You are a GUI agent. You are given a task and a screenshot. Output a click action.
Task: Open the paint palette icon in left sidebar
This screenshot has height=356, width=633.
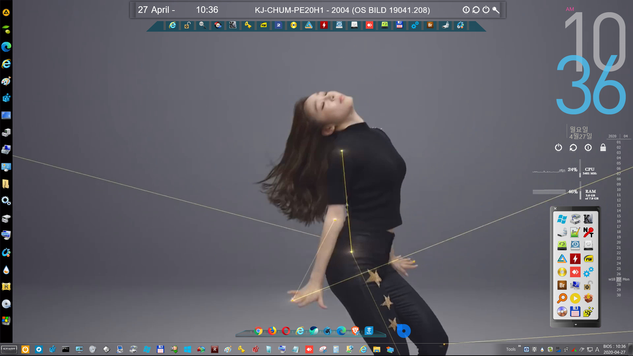[x=6, y=81]
